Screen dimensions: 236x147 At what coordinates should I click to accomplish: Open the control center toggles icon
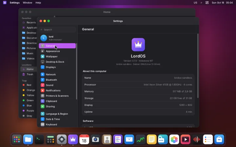pos(207,3)
